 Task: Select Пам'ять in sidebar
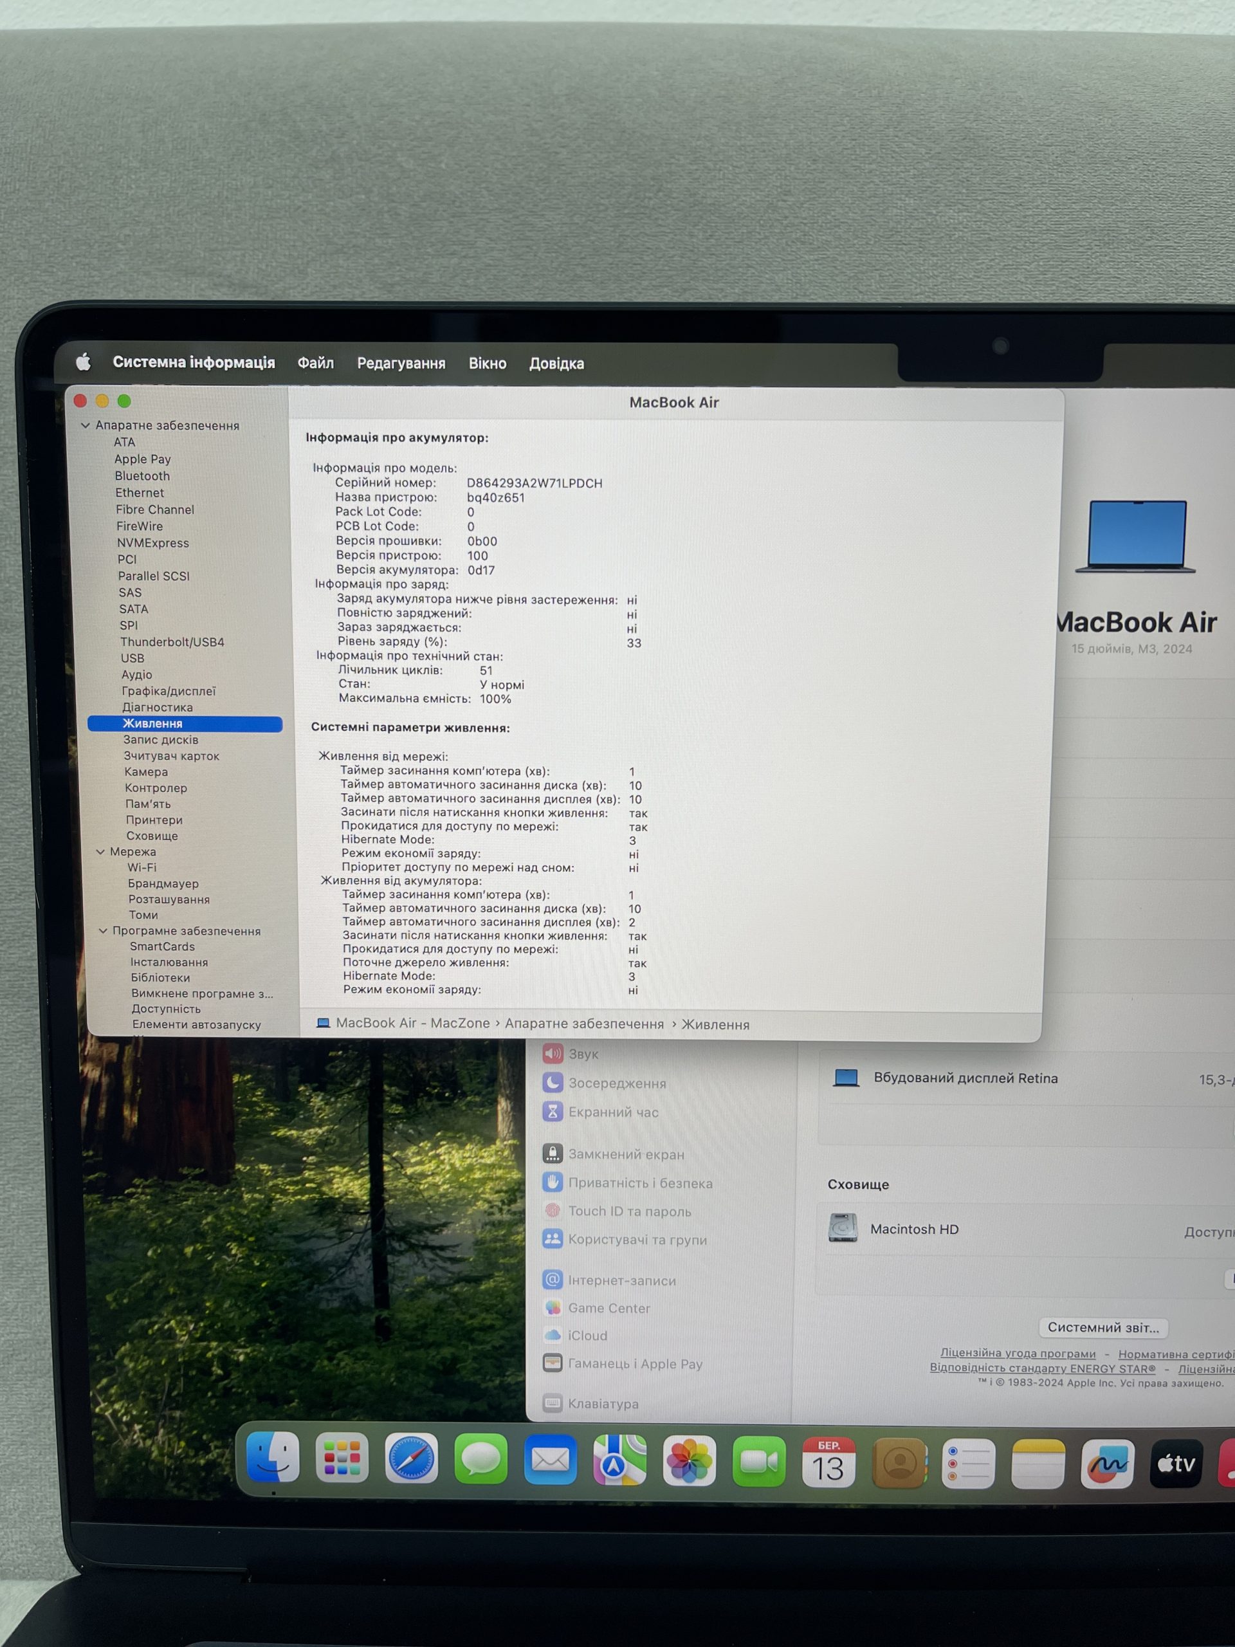[x=147, y=804]
